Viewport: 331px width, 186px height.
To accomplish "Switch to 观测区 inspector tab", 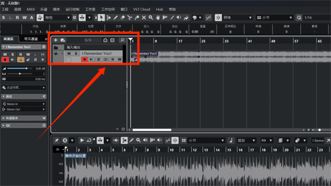I will pos(8,39).
